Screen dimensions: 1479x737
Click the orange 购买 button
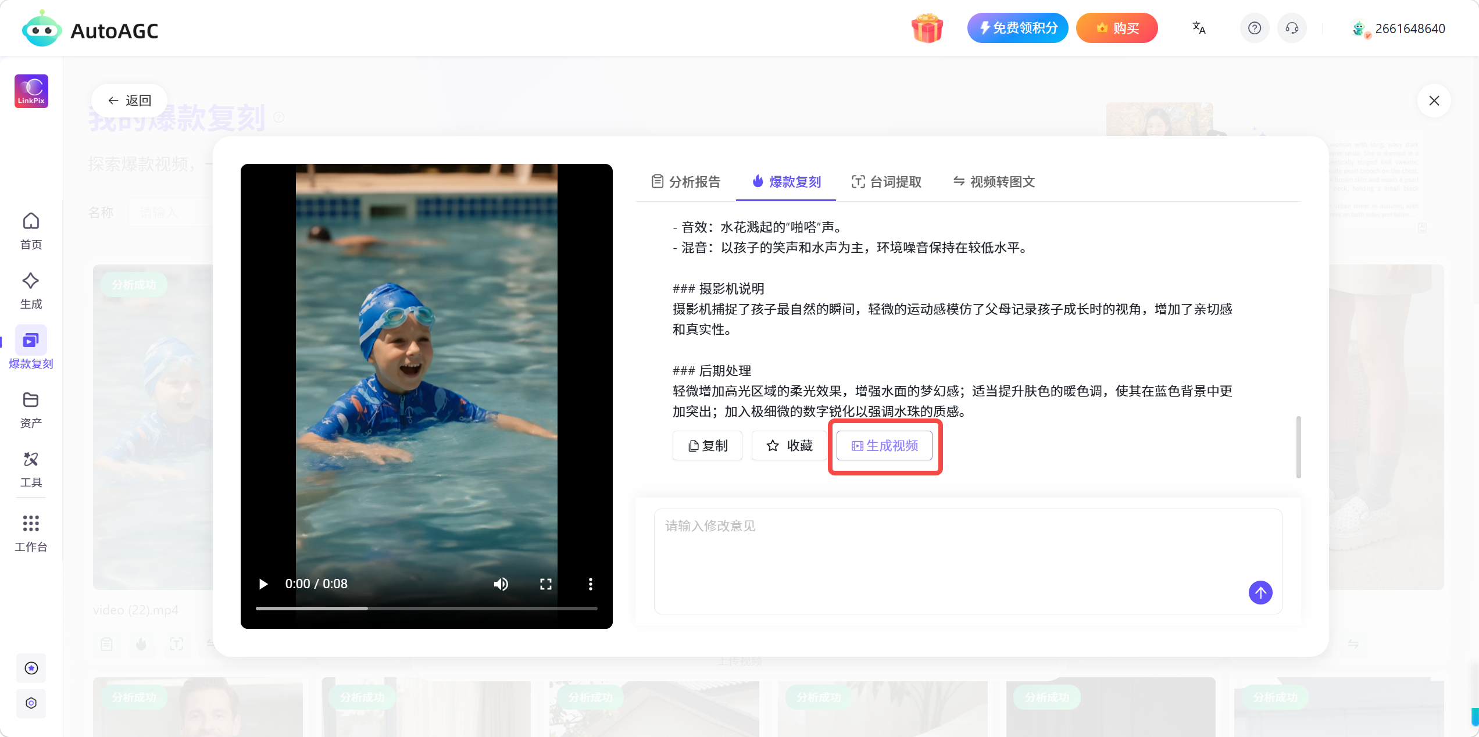click(1117, 28)
